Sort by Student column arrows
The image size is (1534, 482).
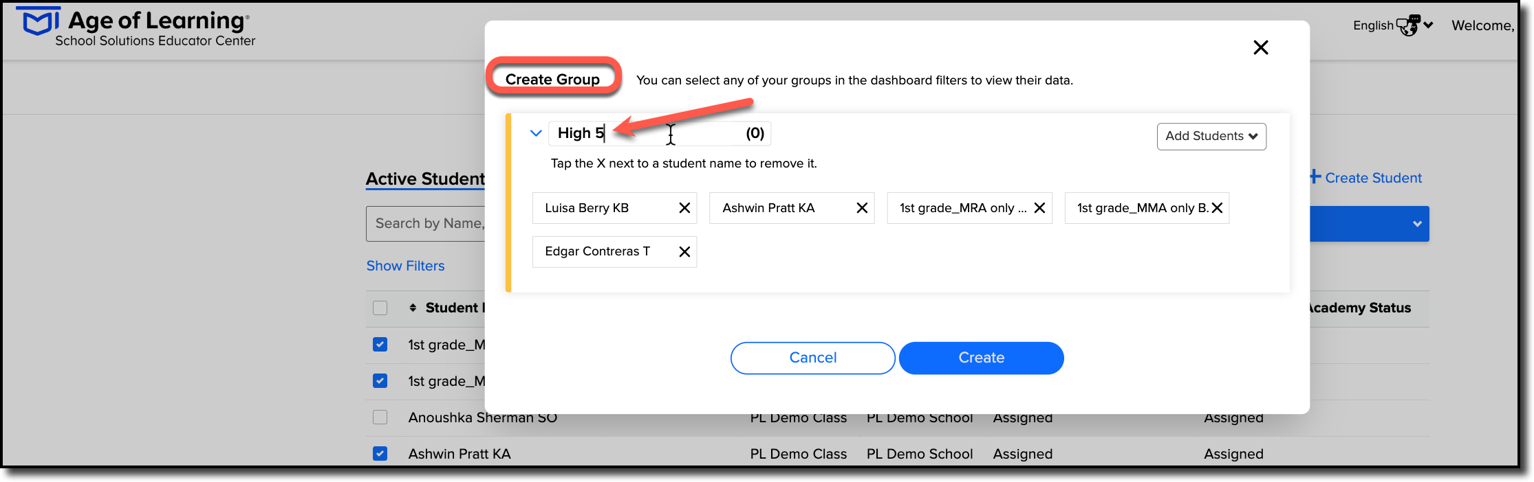pyautogui.click(x=413, y=308)
